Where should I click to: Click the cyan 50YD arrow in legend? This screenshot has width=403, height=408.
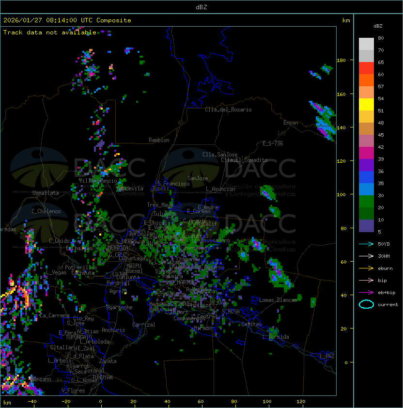click(366, 244)
